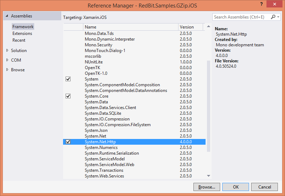Click the vertical scrollbar thumb of assembly list

pyautogui.click(x=208, y=106)
